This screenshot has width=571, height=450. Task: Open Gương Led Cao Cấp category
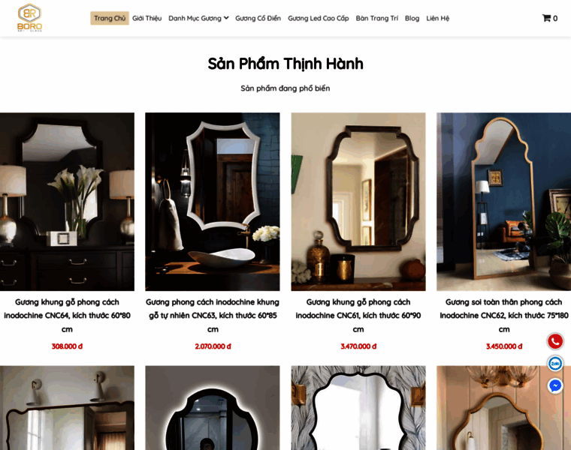coord(319,18)
